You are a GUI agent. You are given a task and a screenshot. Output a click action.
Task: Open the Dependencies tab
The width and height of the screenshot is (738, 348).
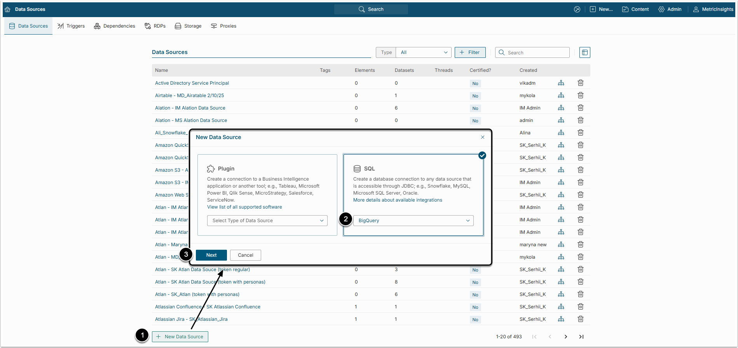[x=115, y=26]
